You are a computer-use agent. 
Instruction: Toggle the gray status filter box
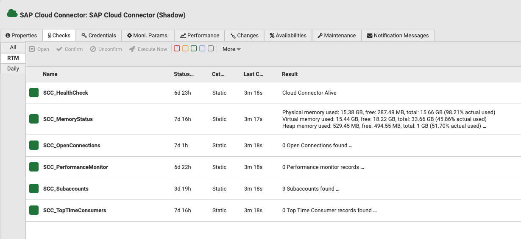211,49
